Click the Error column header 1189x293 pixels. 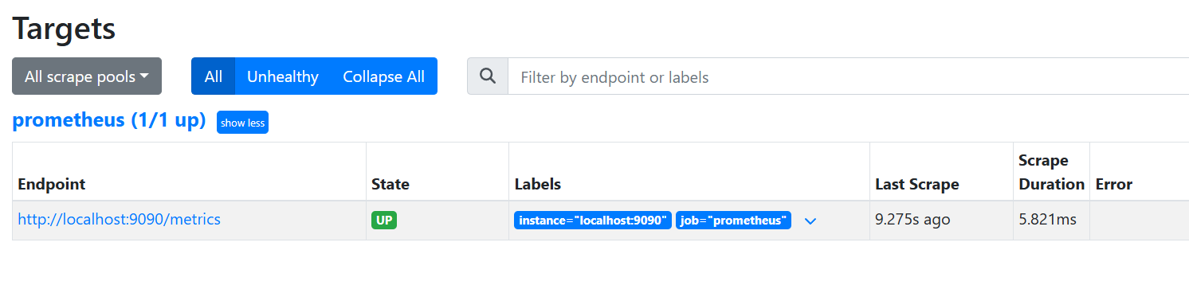click(x=1114, y=184)
